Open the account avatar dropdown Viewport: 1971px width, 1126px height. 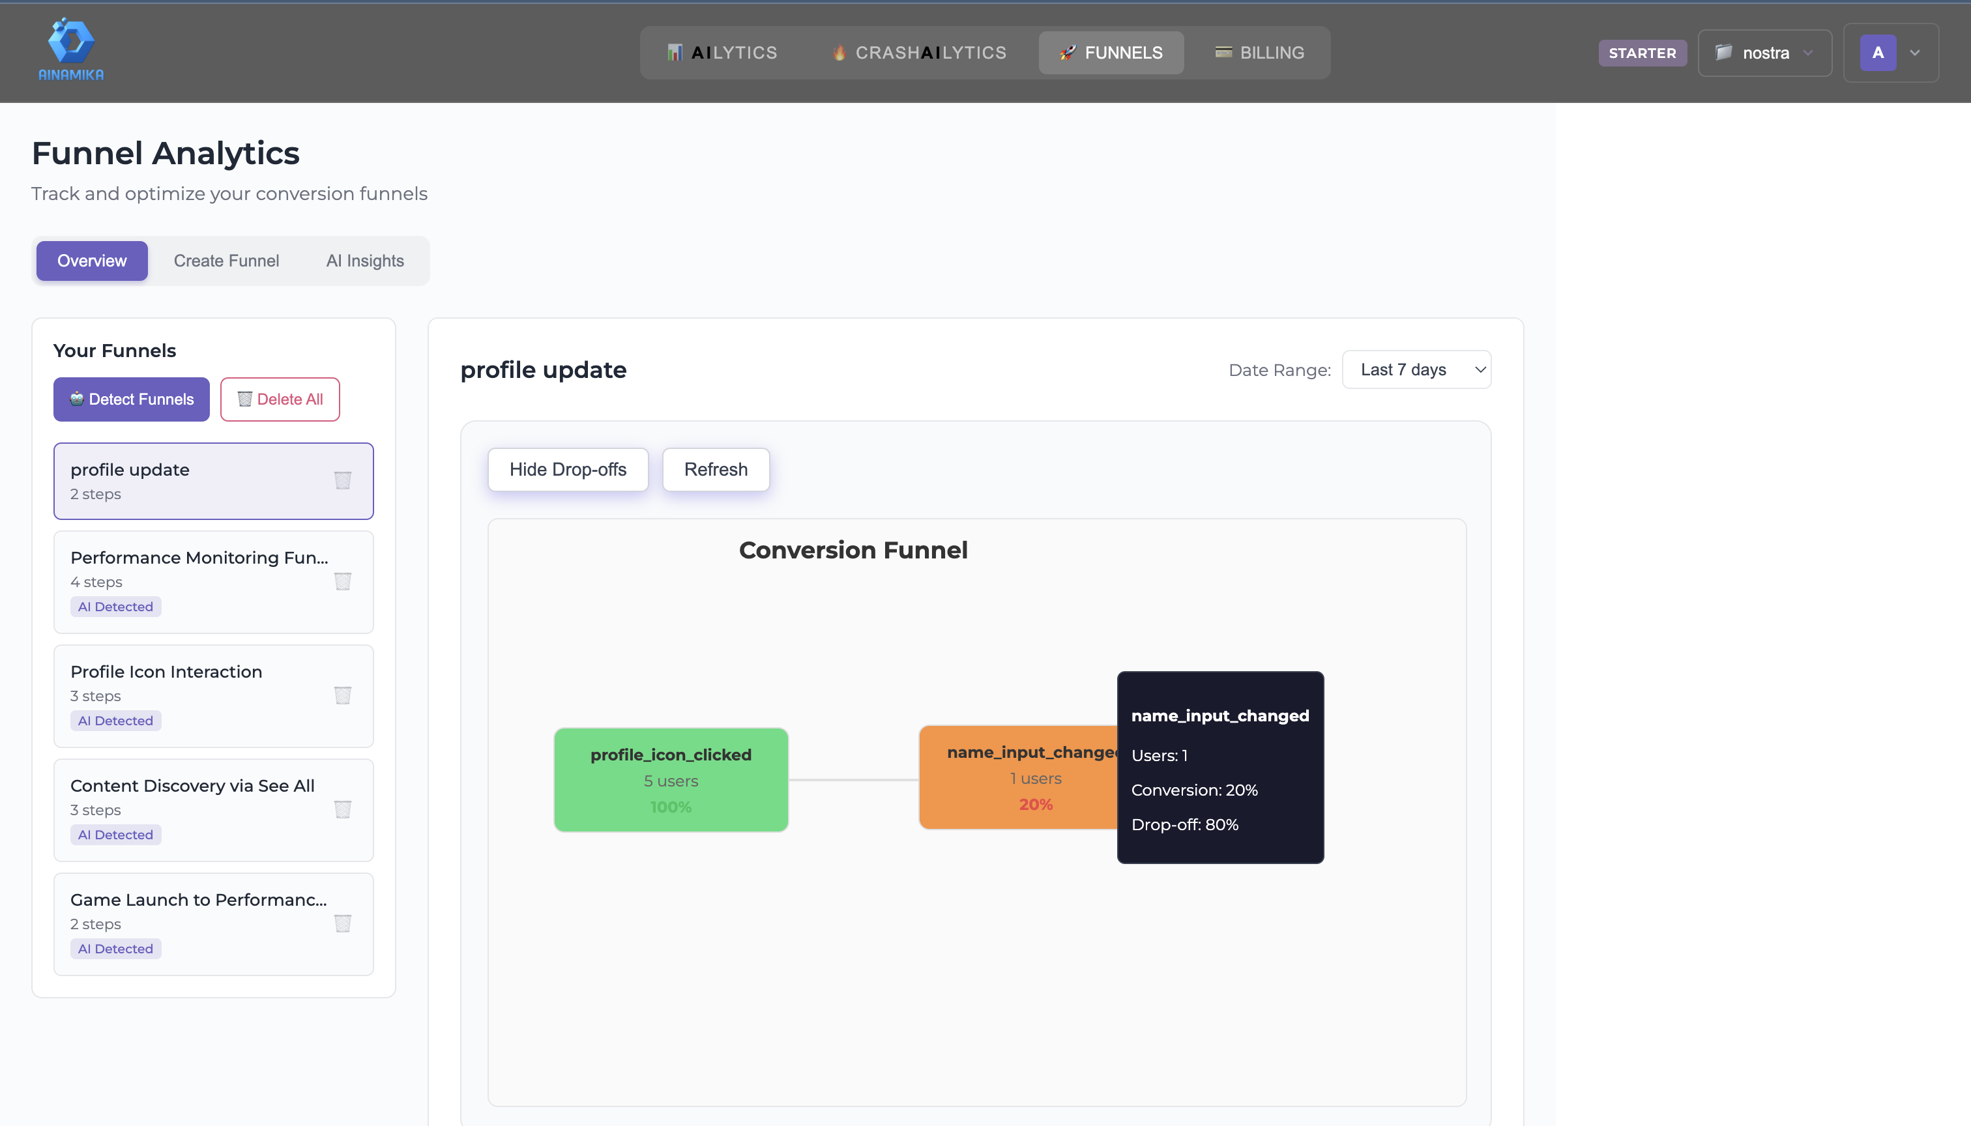1891,53
